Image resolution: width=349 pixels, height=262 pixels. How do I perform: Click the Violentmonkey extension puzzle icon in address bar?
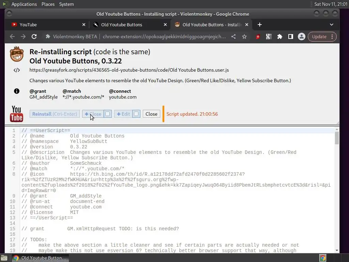(x=48, y=37)
